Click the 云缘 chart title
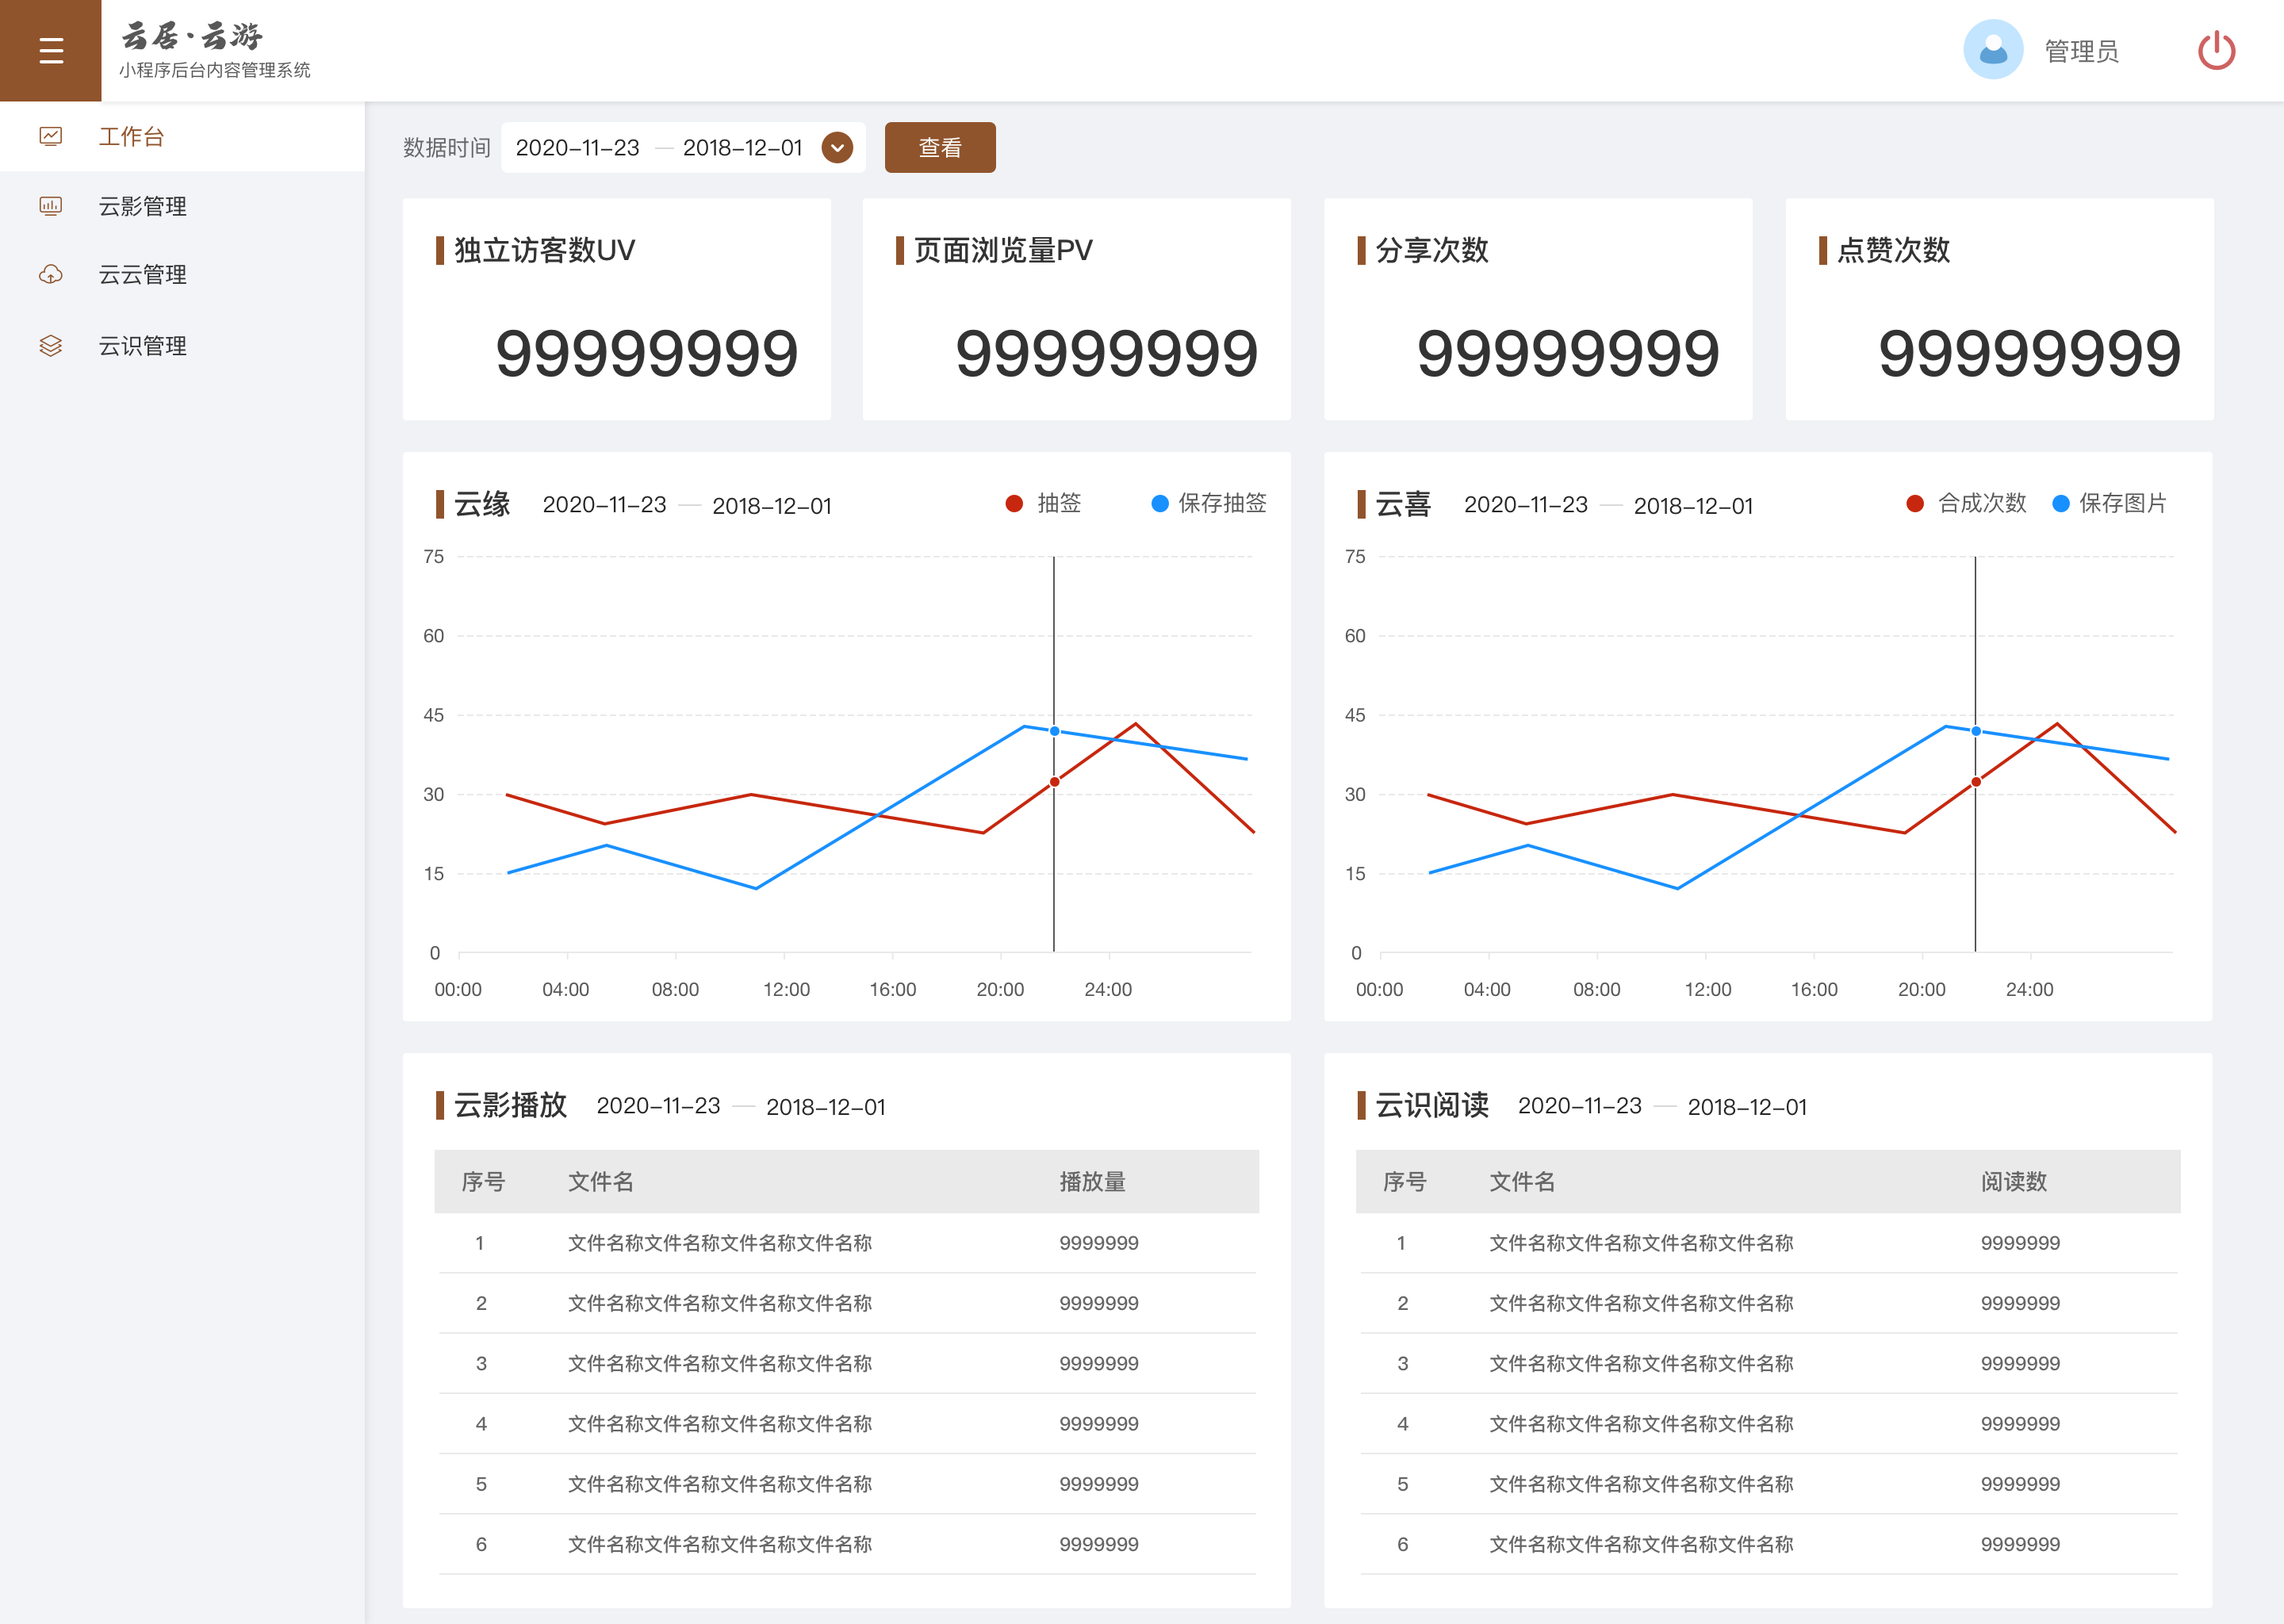Screen dimensions: 2284x1624 pyautogui.click(x=482, y=504)
